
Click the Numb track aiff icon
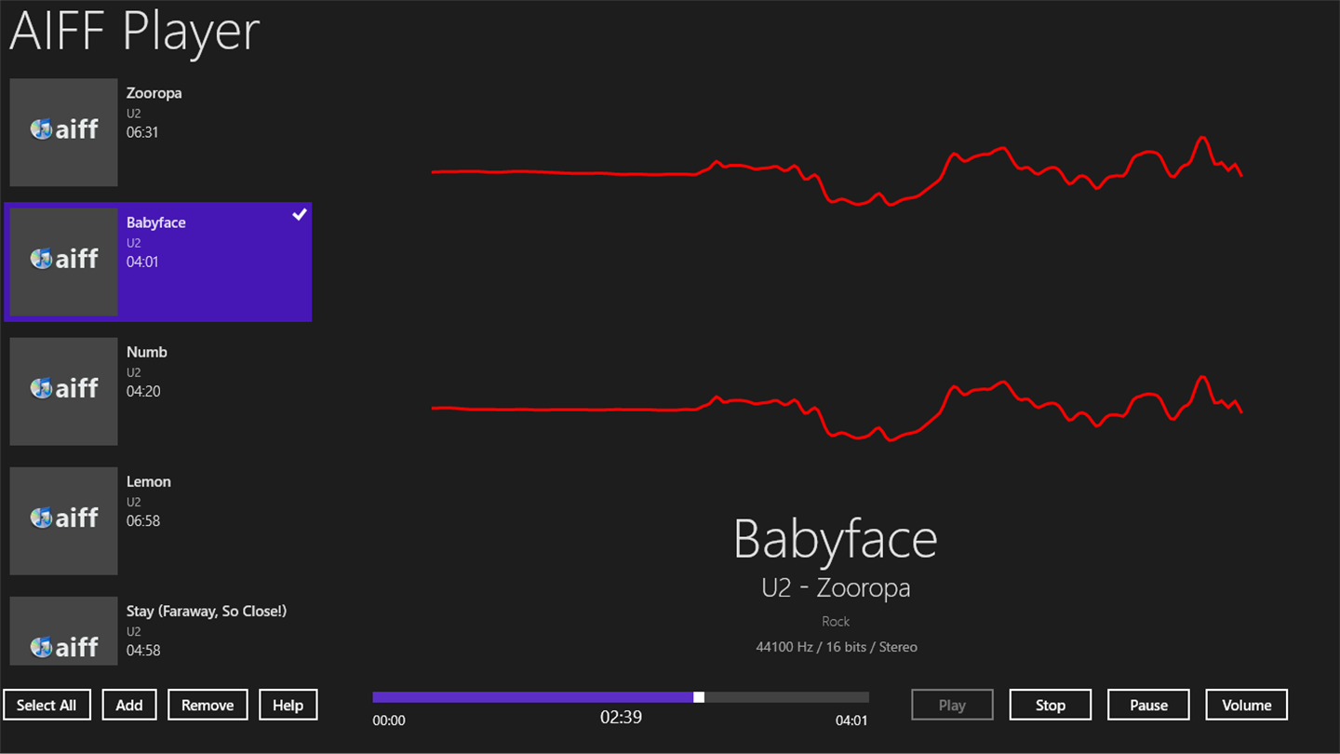(x=63, y=391)
